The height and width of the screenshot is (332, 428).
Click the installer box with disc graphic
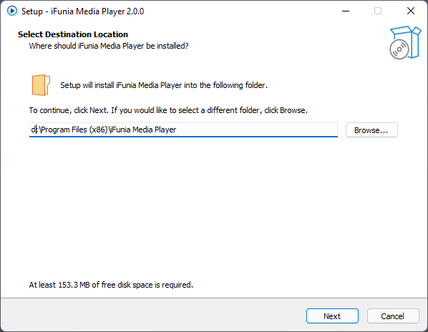tap(405, 43)
